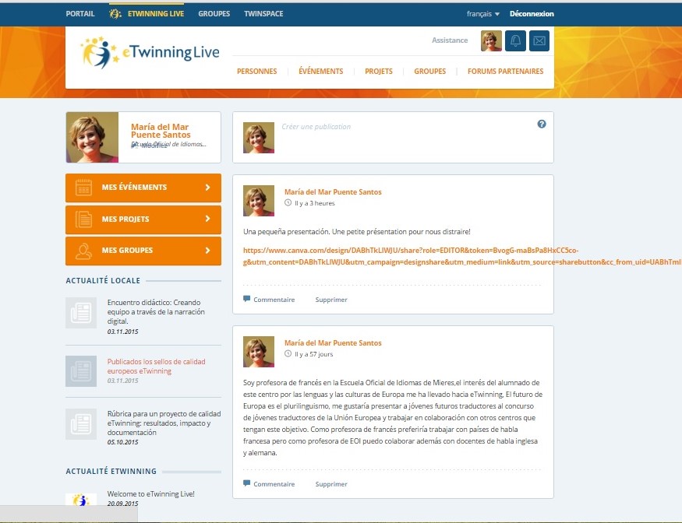Open the notifications bell icon
682x523 pixels.
tap(514, 40)
